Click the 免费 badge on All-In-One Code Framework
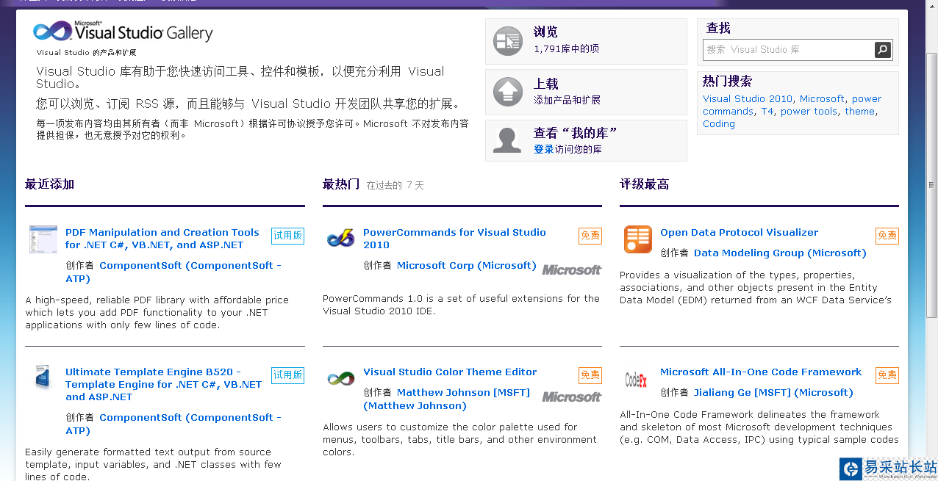 coord(887,375)
